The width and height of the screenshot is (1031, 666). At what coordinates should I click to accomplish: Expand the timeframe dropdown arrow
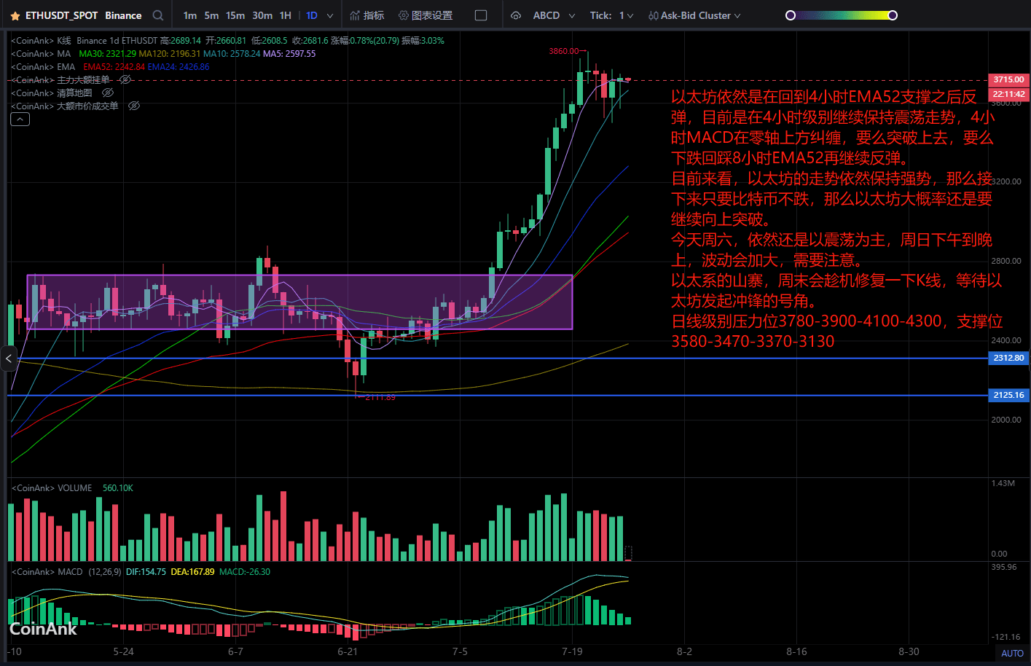[x=330, y=15]
